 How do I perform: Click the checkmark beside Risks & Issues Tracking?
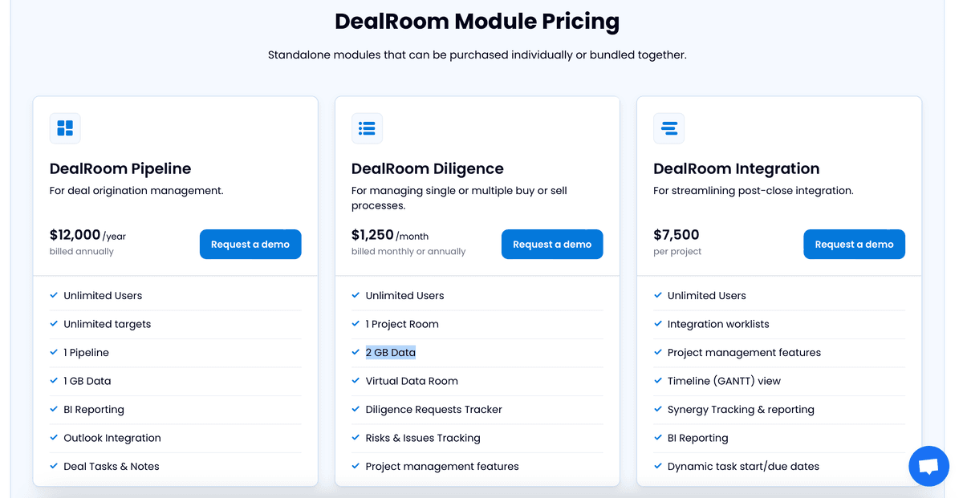coord(356,438)
